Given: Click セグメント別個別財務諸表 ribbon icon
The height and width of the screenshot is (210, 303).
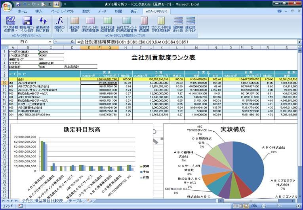Looking at the screenshot, I should (x=161, y=21).
